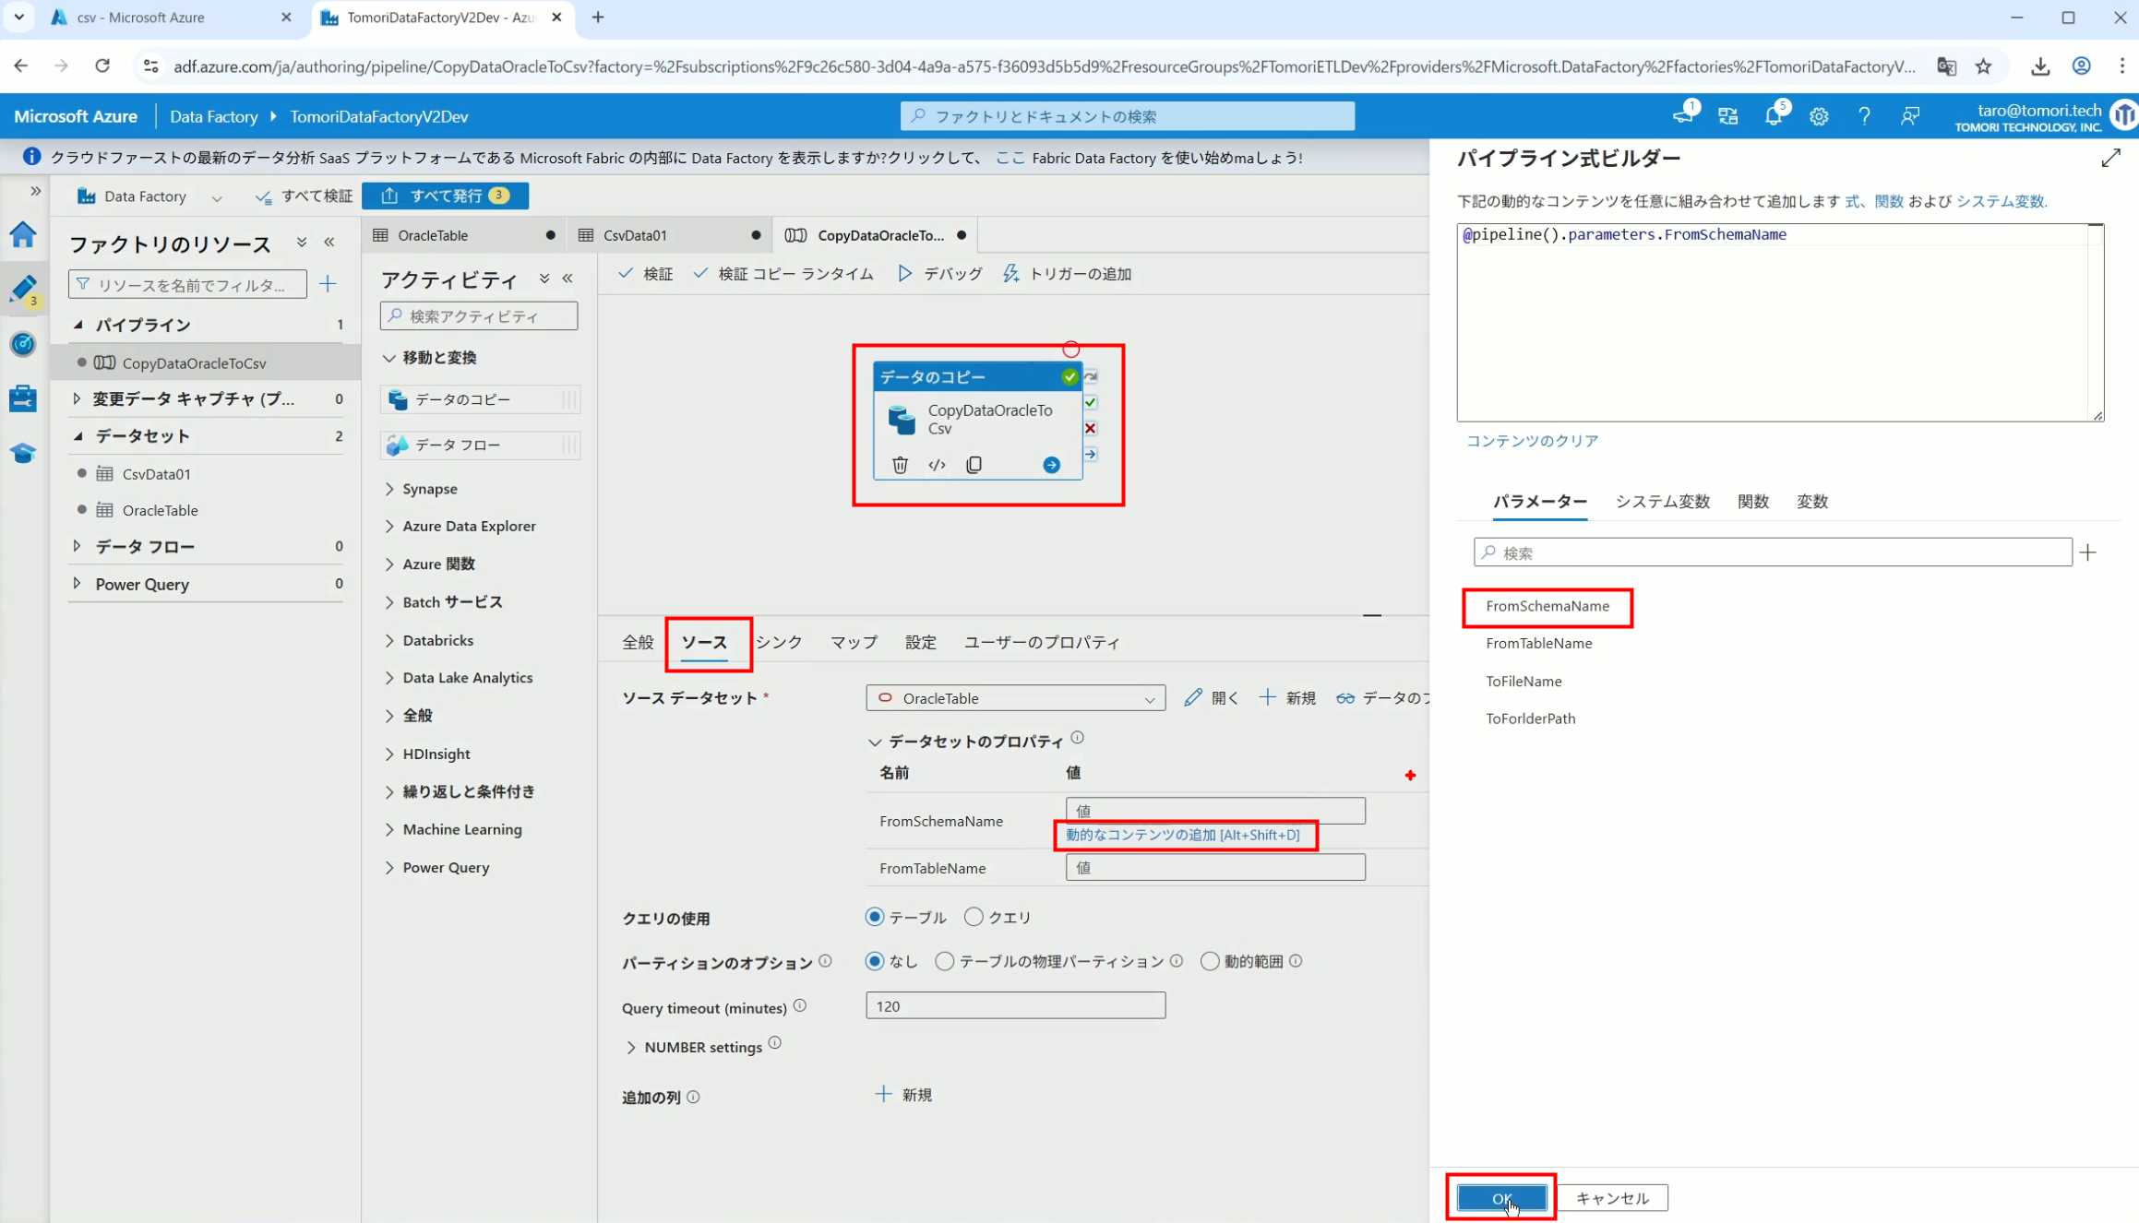Click the コンテンツのクリア link
This screenshot has width=2139, height=1223.
1532,441
